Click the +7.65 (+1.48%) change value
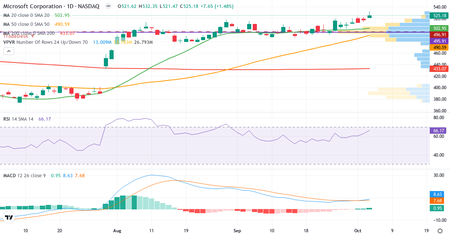Screen dimensions: 450x236 [217, 6]
